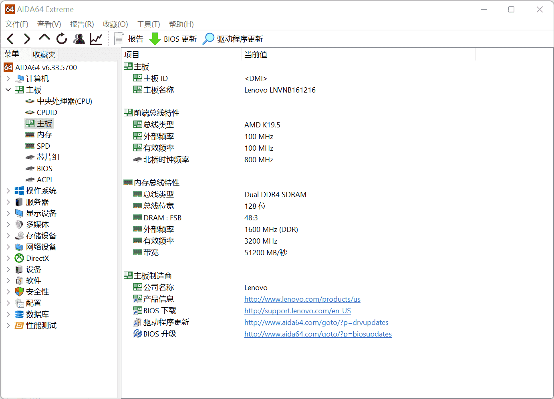Expand the 配置 node
554x399 pixels.
click(x=8, y=303)
